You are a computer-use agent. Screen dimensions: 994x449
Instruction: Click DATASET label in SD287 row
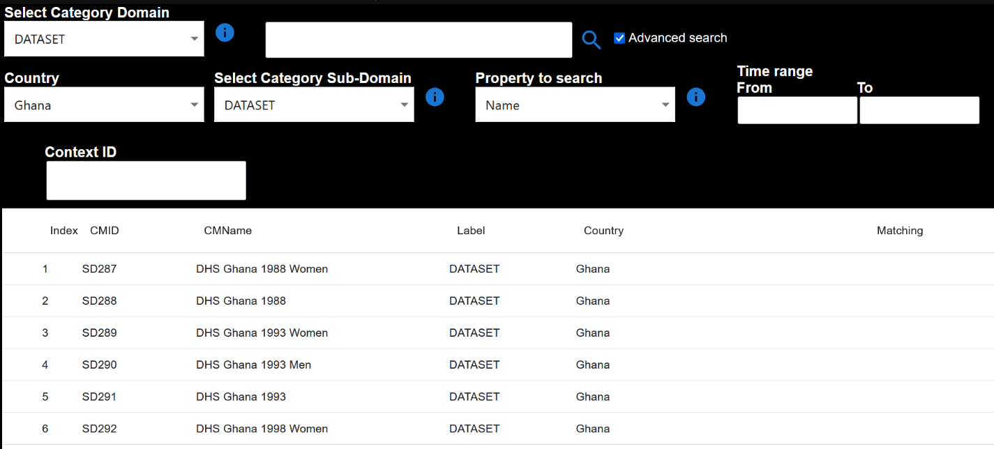[x=474, y=269]
